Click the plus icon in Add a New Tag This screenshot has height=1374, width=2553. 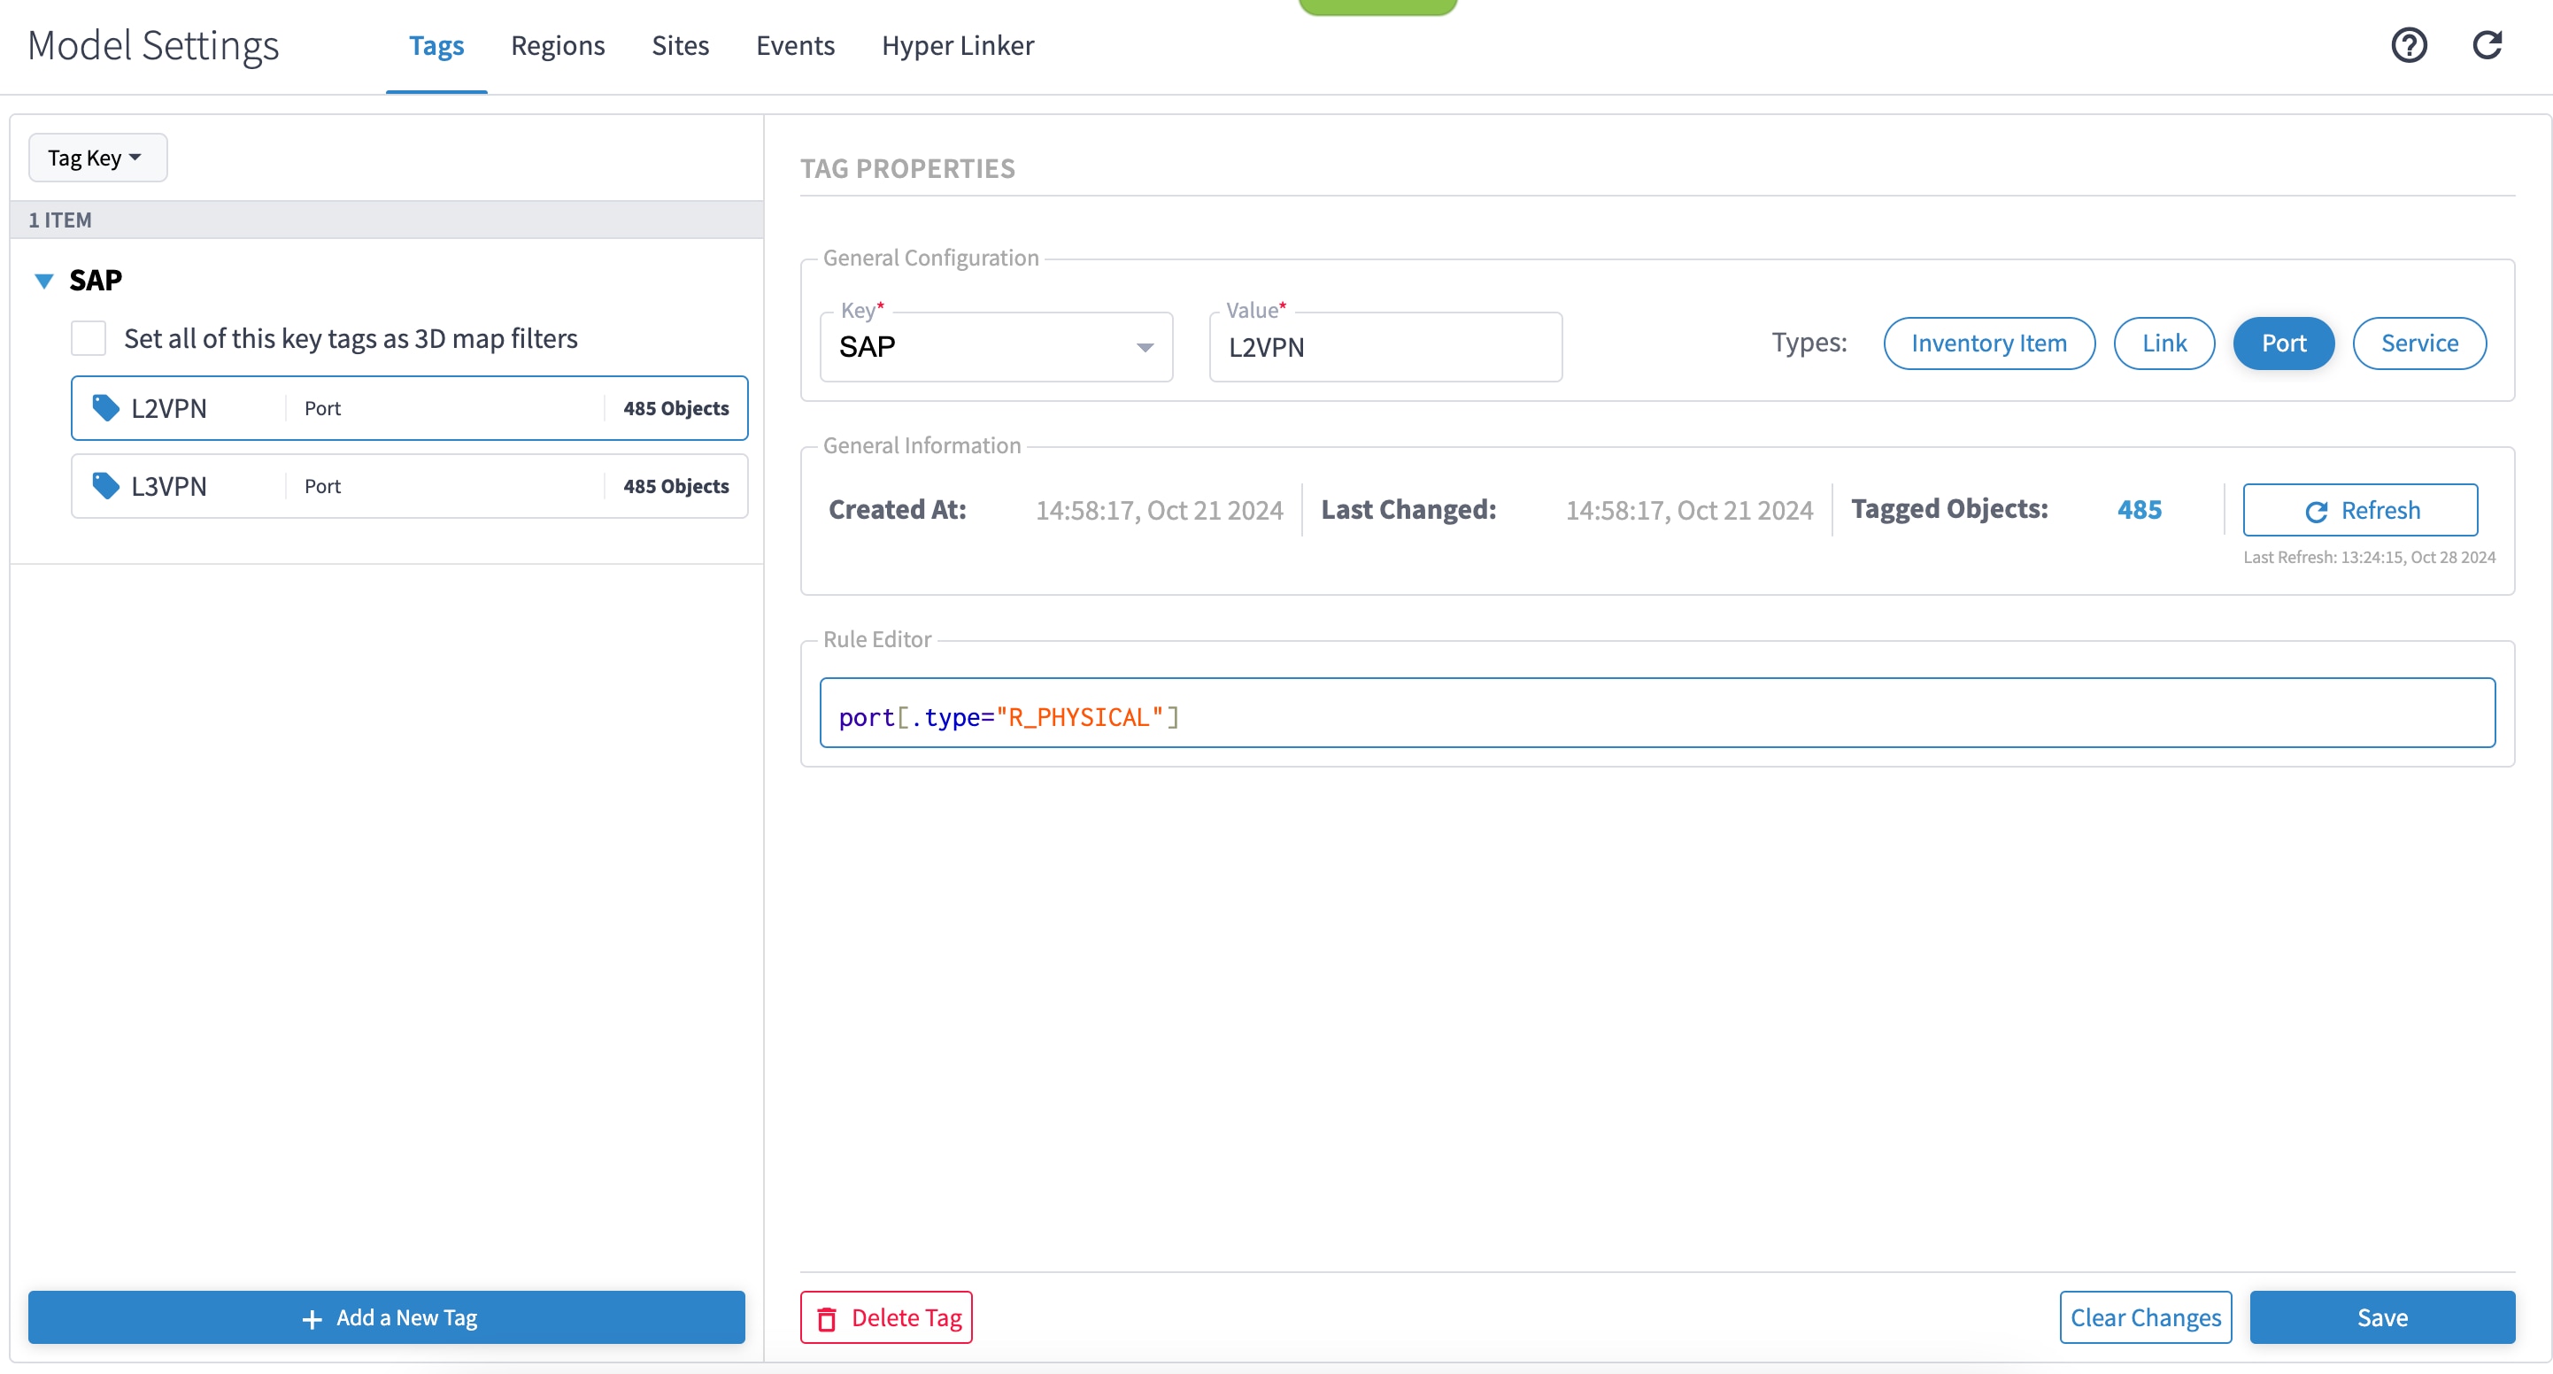[x=312, y=1318]
